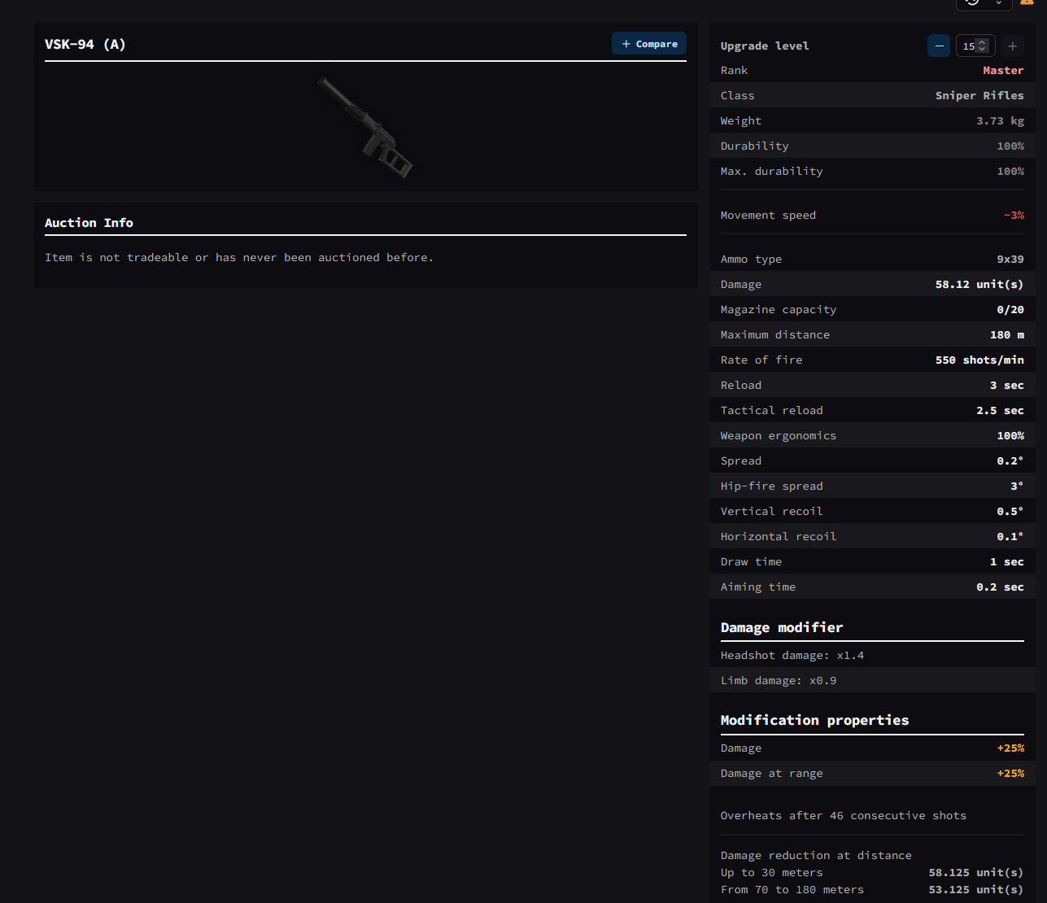Click the 'Max. durability' label

coord(771,172)
